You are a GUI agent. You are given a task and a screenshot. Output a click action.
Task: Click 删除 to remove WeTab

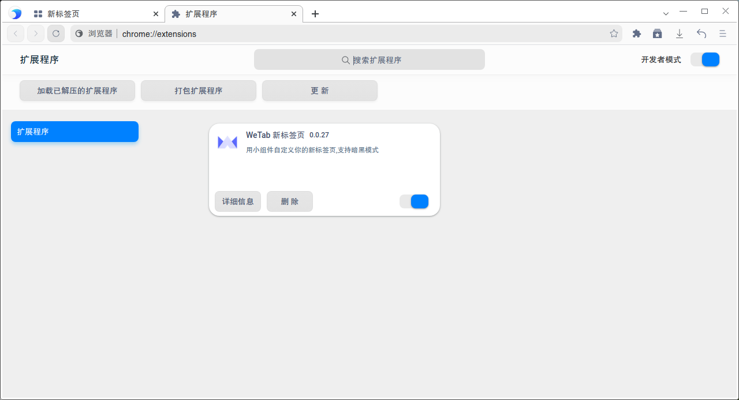tap(289, 201)
